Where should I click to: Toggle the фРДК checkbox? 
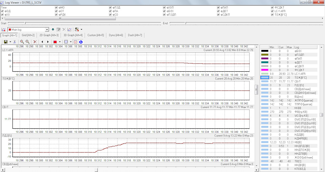point(57,15)
